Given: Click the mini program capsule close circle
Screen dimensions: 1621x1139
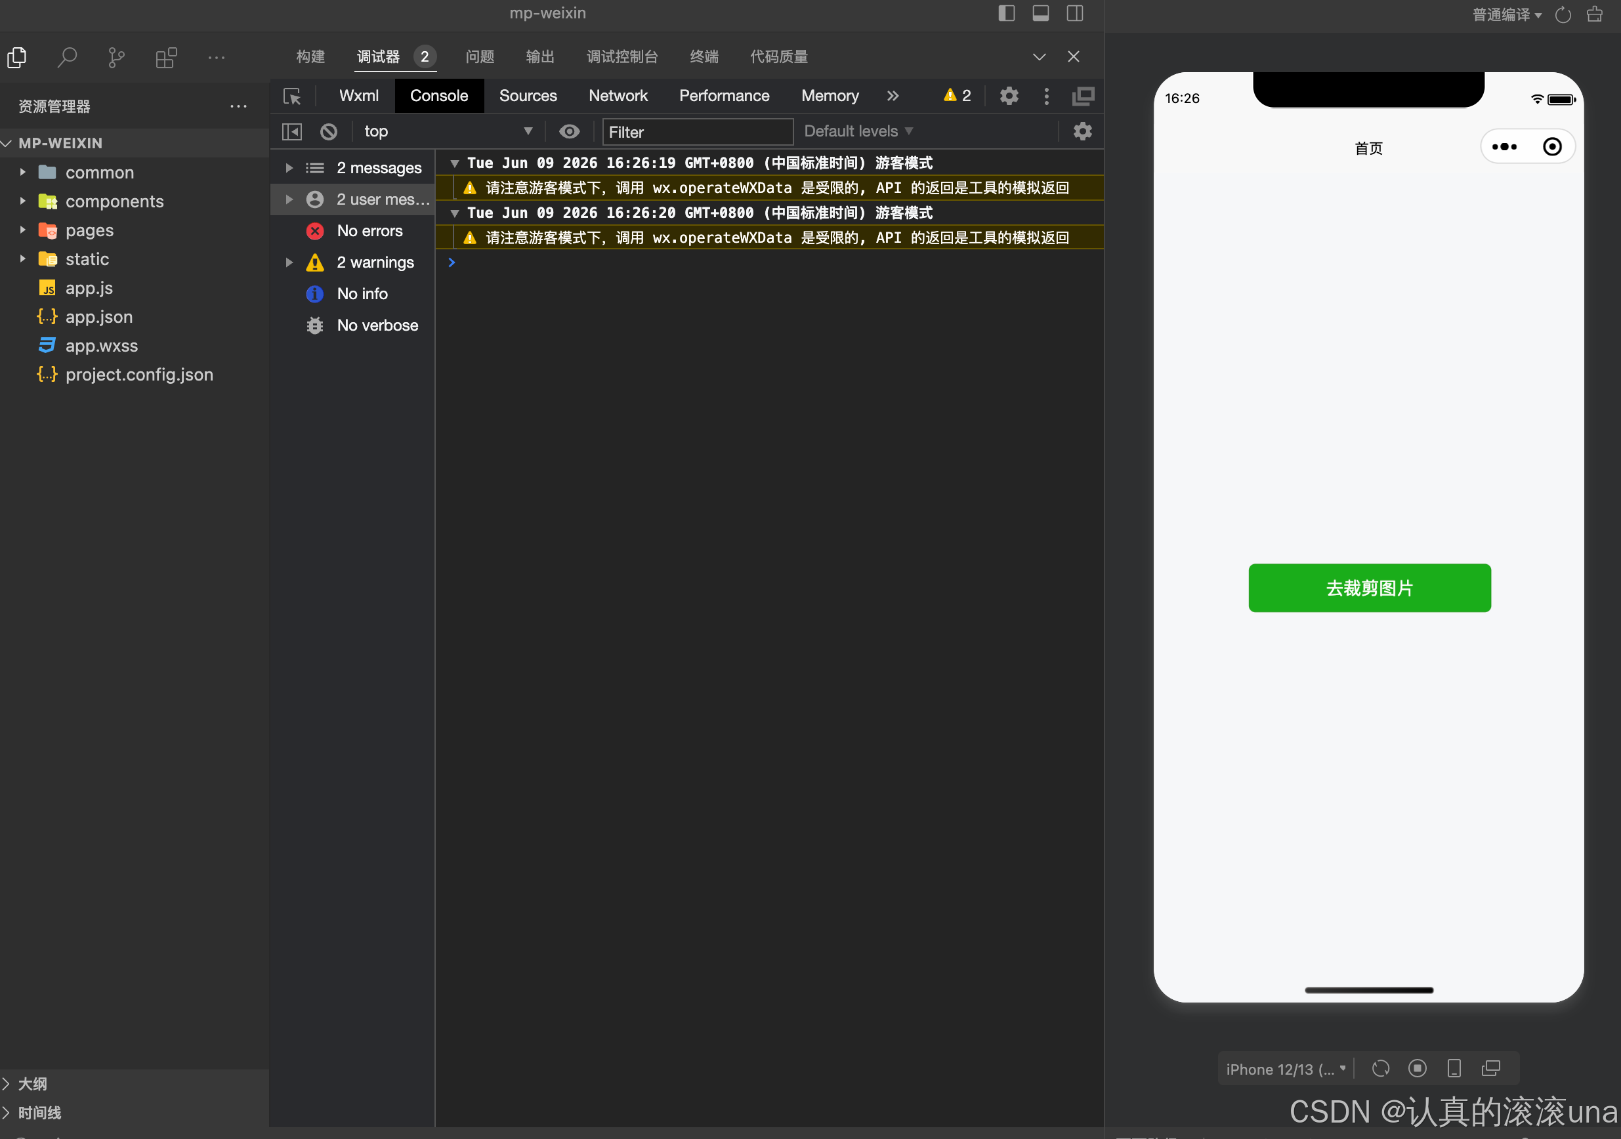Looking at the screenshot, I should click(x=1552, y=147).
